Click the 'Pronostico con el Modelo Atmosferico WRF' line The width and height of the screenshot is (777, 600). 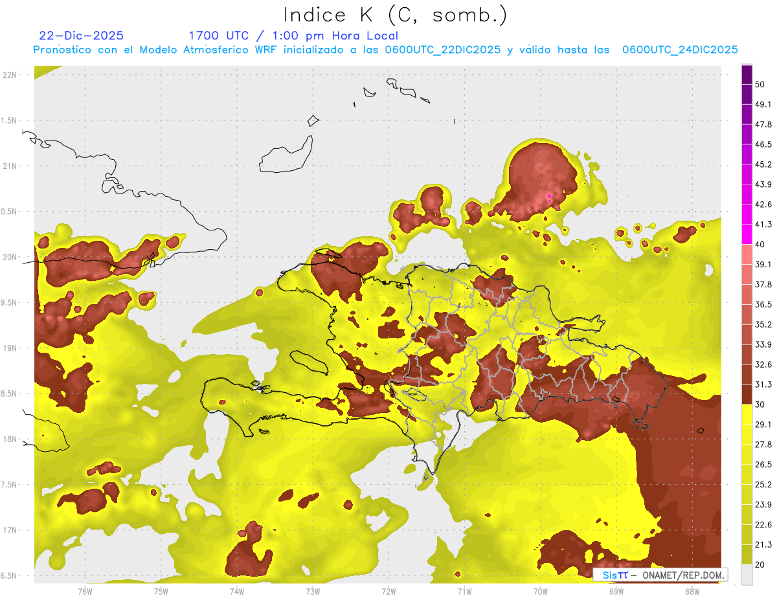pyautogui.click(x=385, y=50)
